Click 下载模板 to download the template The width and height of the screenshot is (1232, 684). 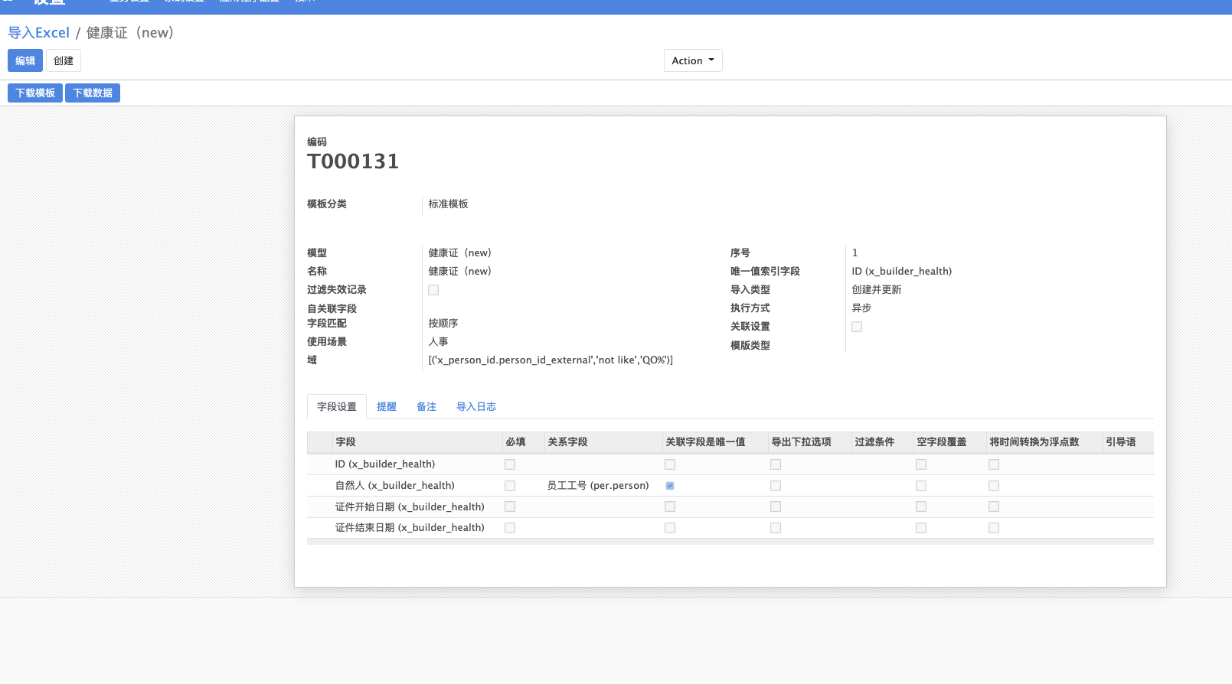[x=35, y=93]
